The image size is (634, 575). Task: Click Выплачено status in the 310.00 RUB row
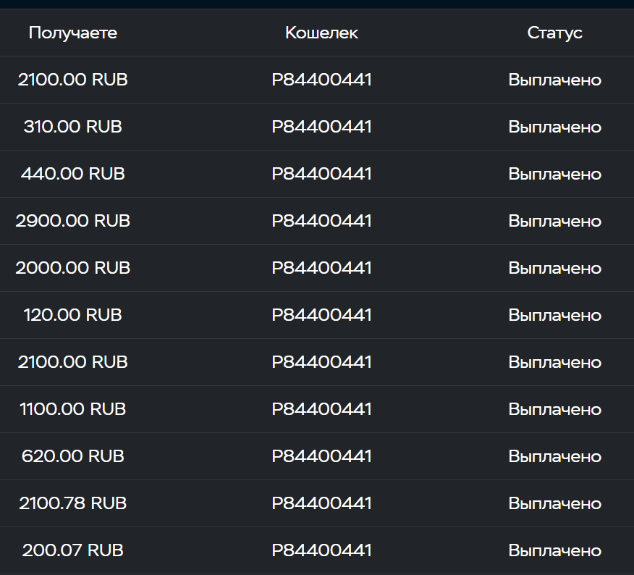554,127
